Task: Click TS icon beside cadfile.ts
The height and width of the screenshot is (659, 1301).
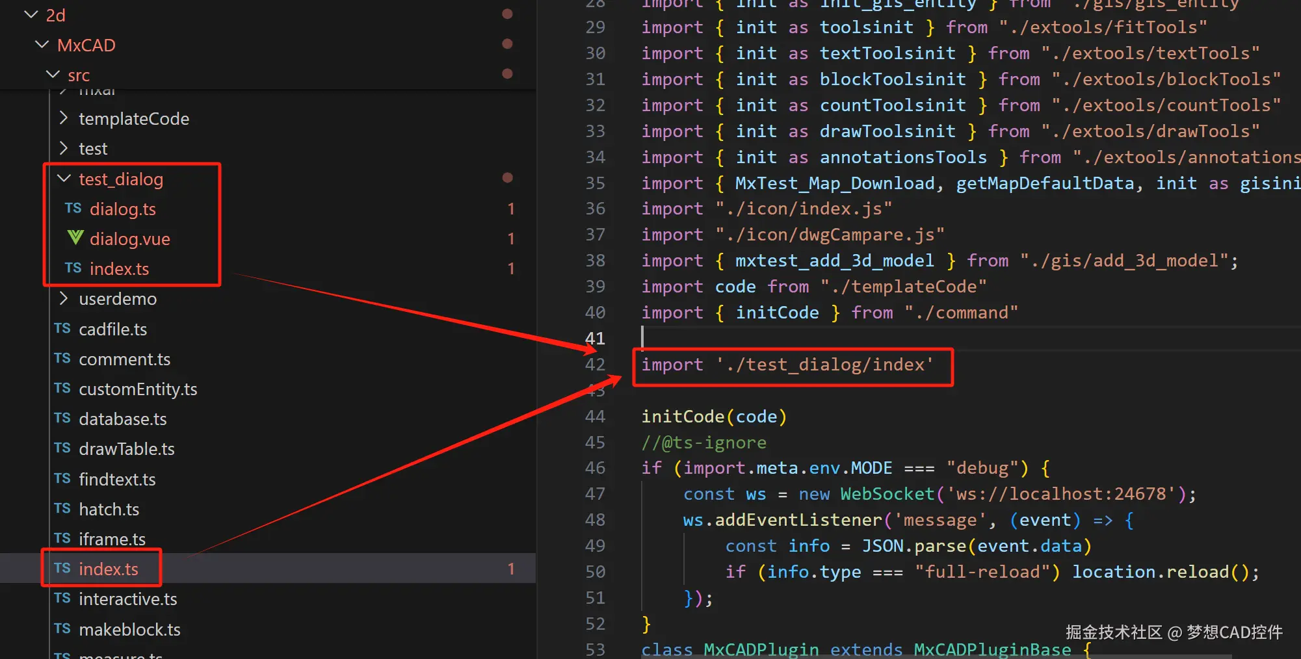Action: [62, 328]
